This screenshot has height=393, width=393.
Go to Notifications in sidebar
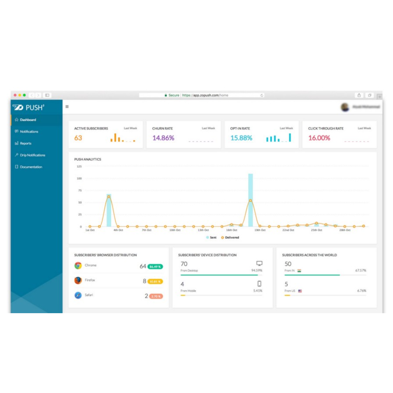click(29, 131)
